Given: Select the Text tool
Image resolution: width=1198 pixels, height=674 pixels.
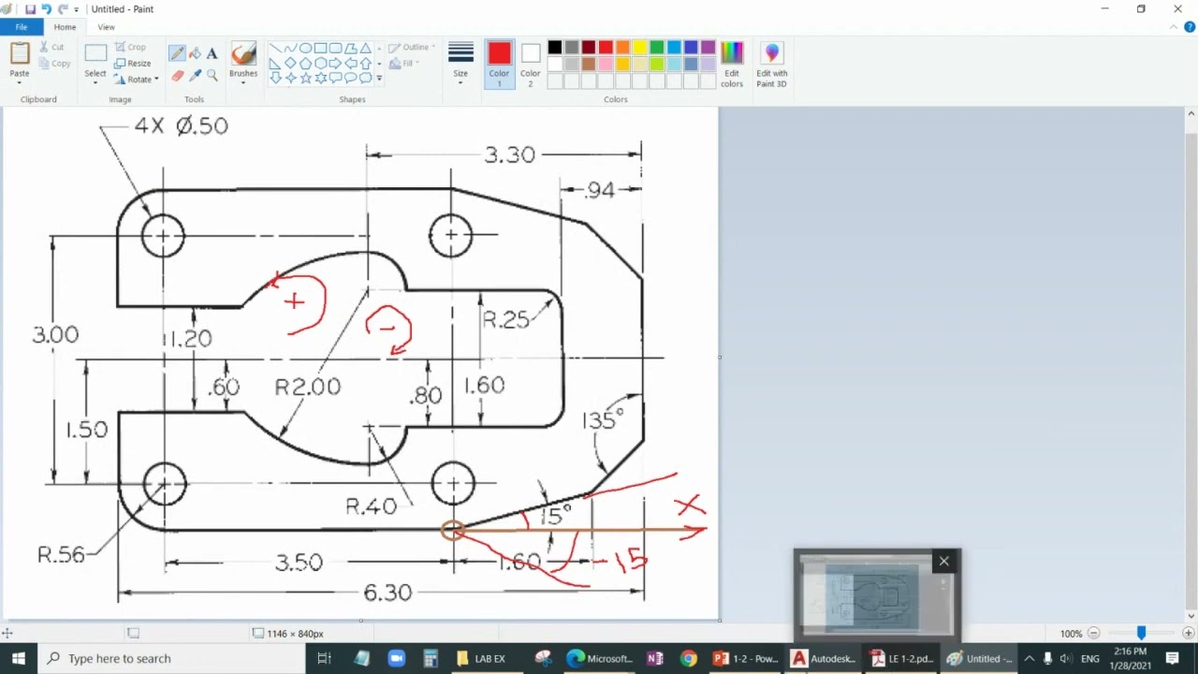Looking at the screenshot, I should coord(212,53).
